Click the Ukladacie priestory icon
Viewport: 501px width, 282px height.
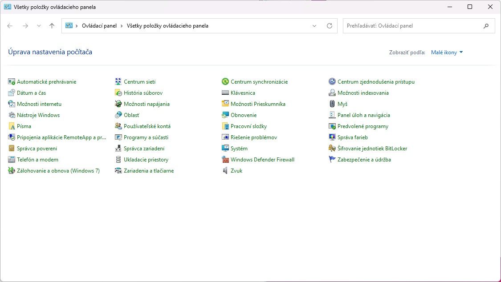(118, 160)
